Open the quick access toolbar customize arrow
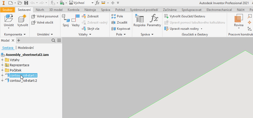The image size is (253, 118). click(x=118, y=3)
